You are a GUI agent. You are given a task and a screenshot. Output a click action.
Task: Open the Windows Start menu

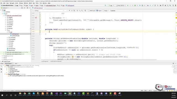click(2, 95)
